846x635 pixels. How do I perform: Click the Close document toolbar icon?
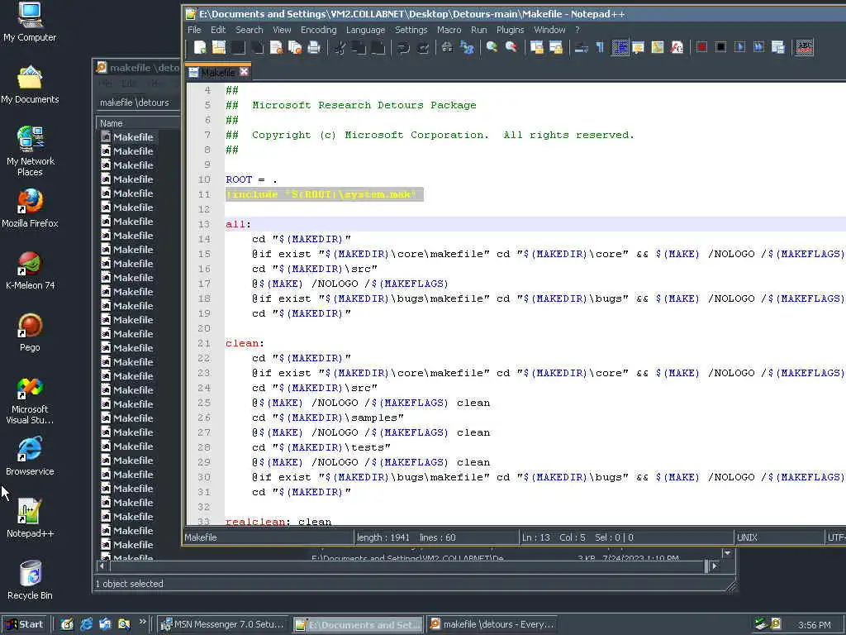(x=276, y=47)
